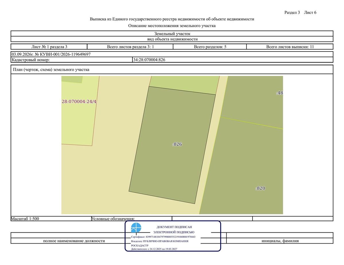Viewport: 344px width, 265px height.
Task: Click the "Всего листов раздела 3: 1" cell
Action: coord(130,47)
